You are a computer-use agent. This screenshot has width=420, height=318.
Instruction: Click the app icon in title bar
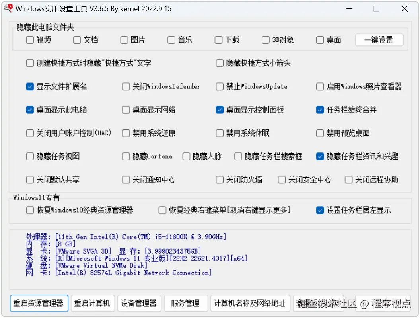(9, 8)
